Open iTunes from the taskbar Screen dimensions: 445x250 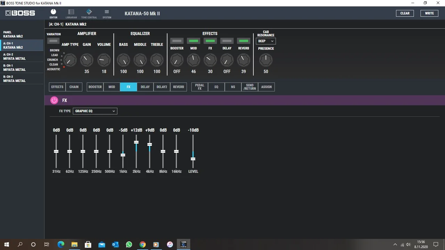(170, 244)
